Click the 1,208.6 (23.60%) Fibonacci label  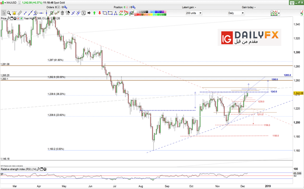click(x=56, y=115)
